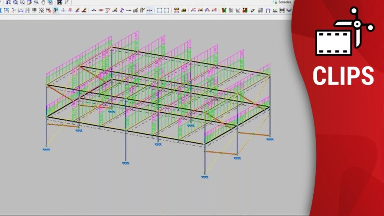Click the plain magnifying glass zoom tool
The width and height of the screenshot is (384, 216).
pyautogui.click(x=36, y=2)
